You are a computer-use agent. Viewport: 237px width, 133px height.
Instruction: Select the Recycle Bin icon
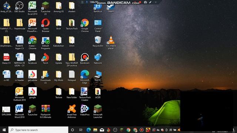98,41
